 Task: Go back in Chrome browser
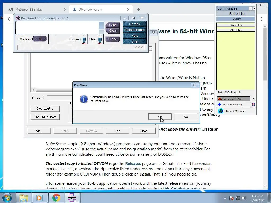click(x=10, y=19)
